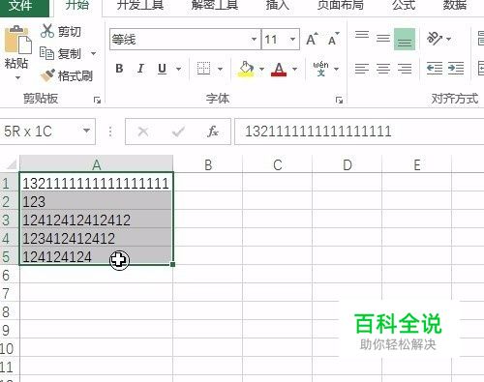Apply red font color A

[279, 69]
